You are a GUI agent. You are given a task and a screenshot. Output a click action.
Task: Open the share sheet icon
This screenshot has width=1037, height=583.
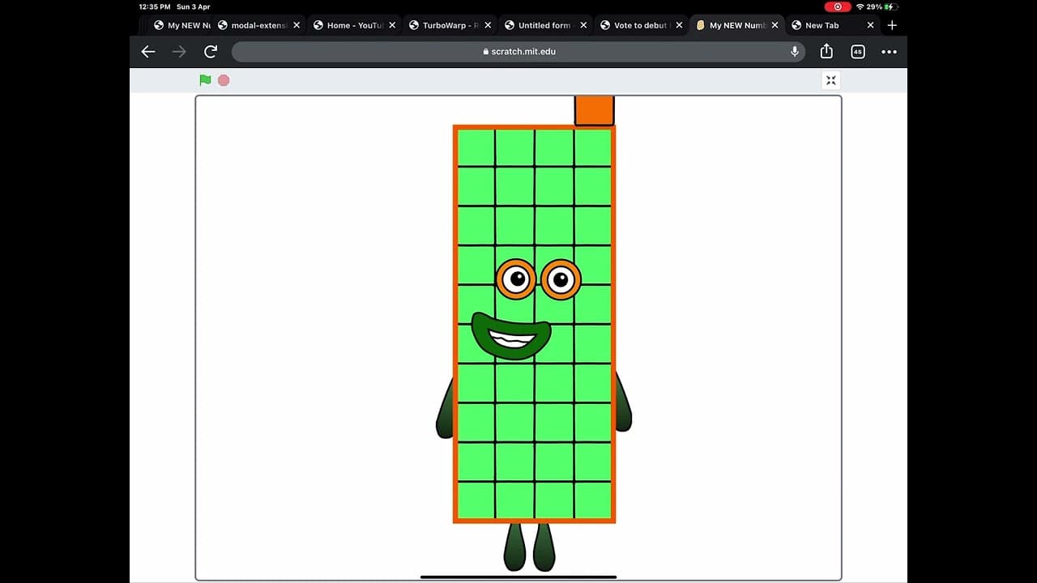coord(826,52)
